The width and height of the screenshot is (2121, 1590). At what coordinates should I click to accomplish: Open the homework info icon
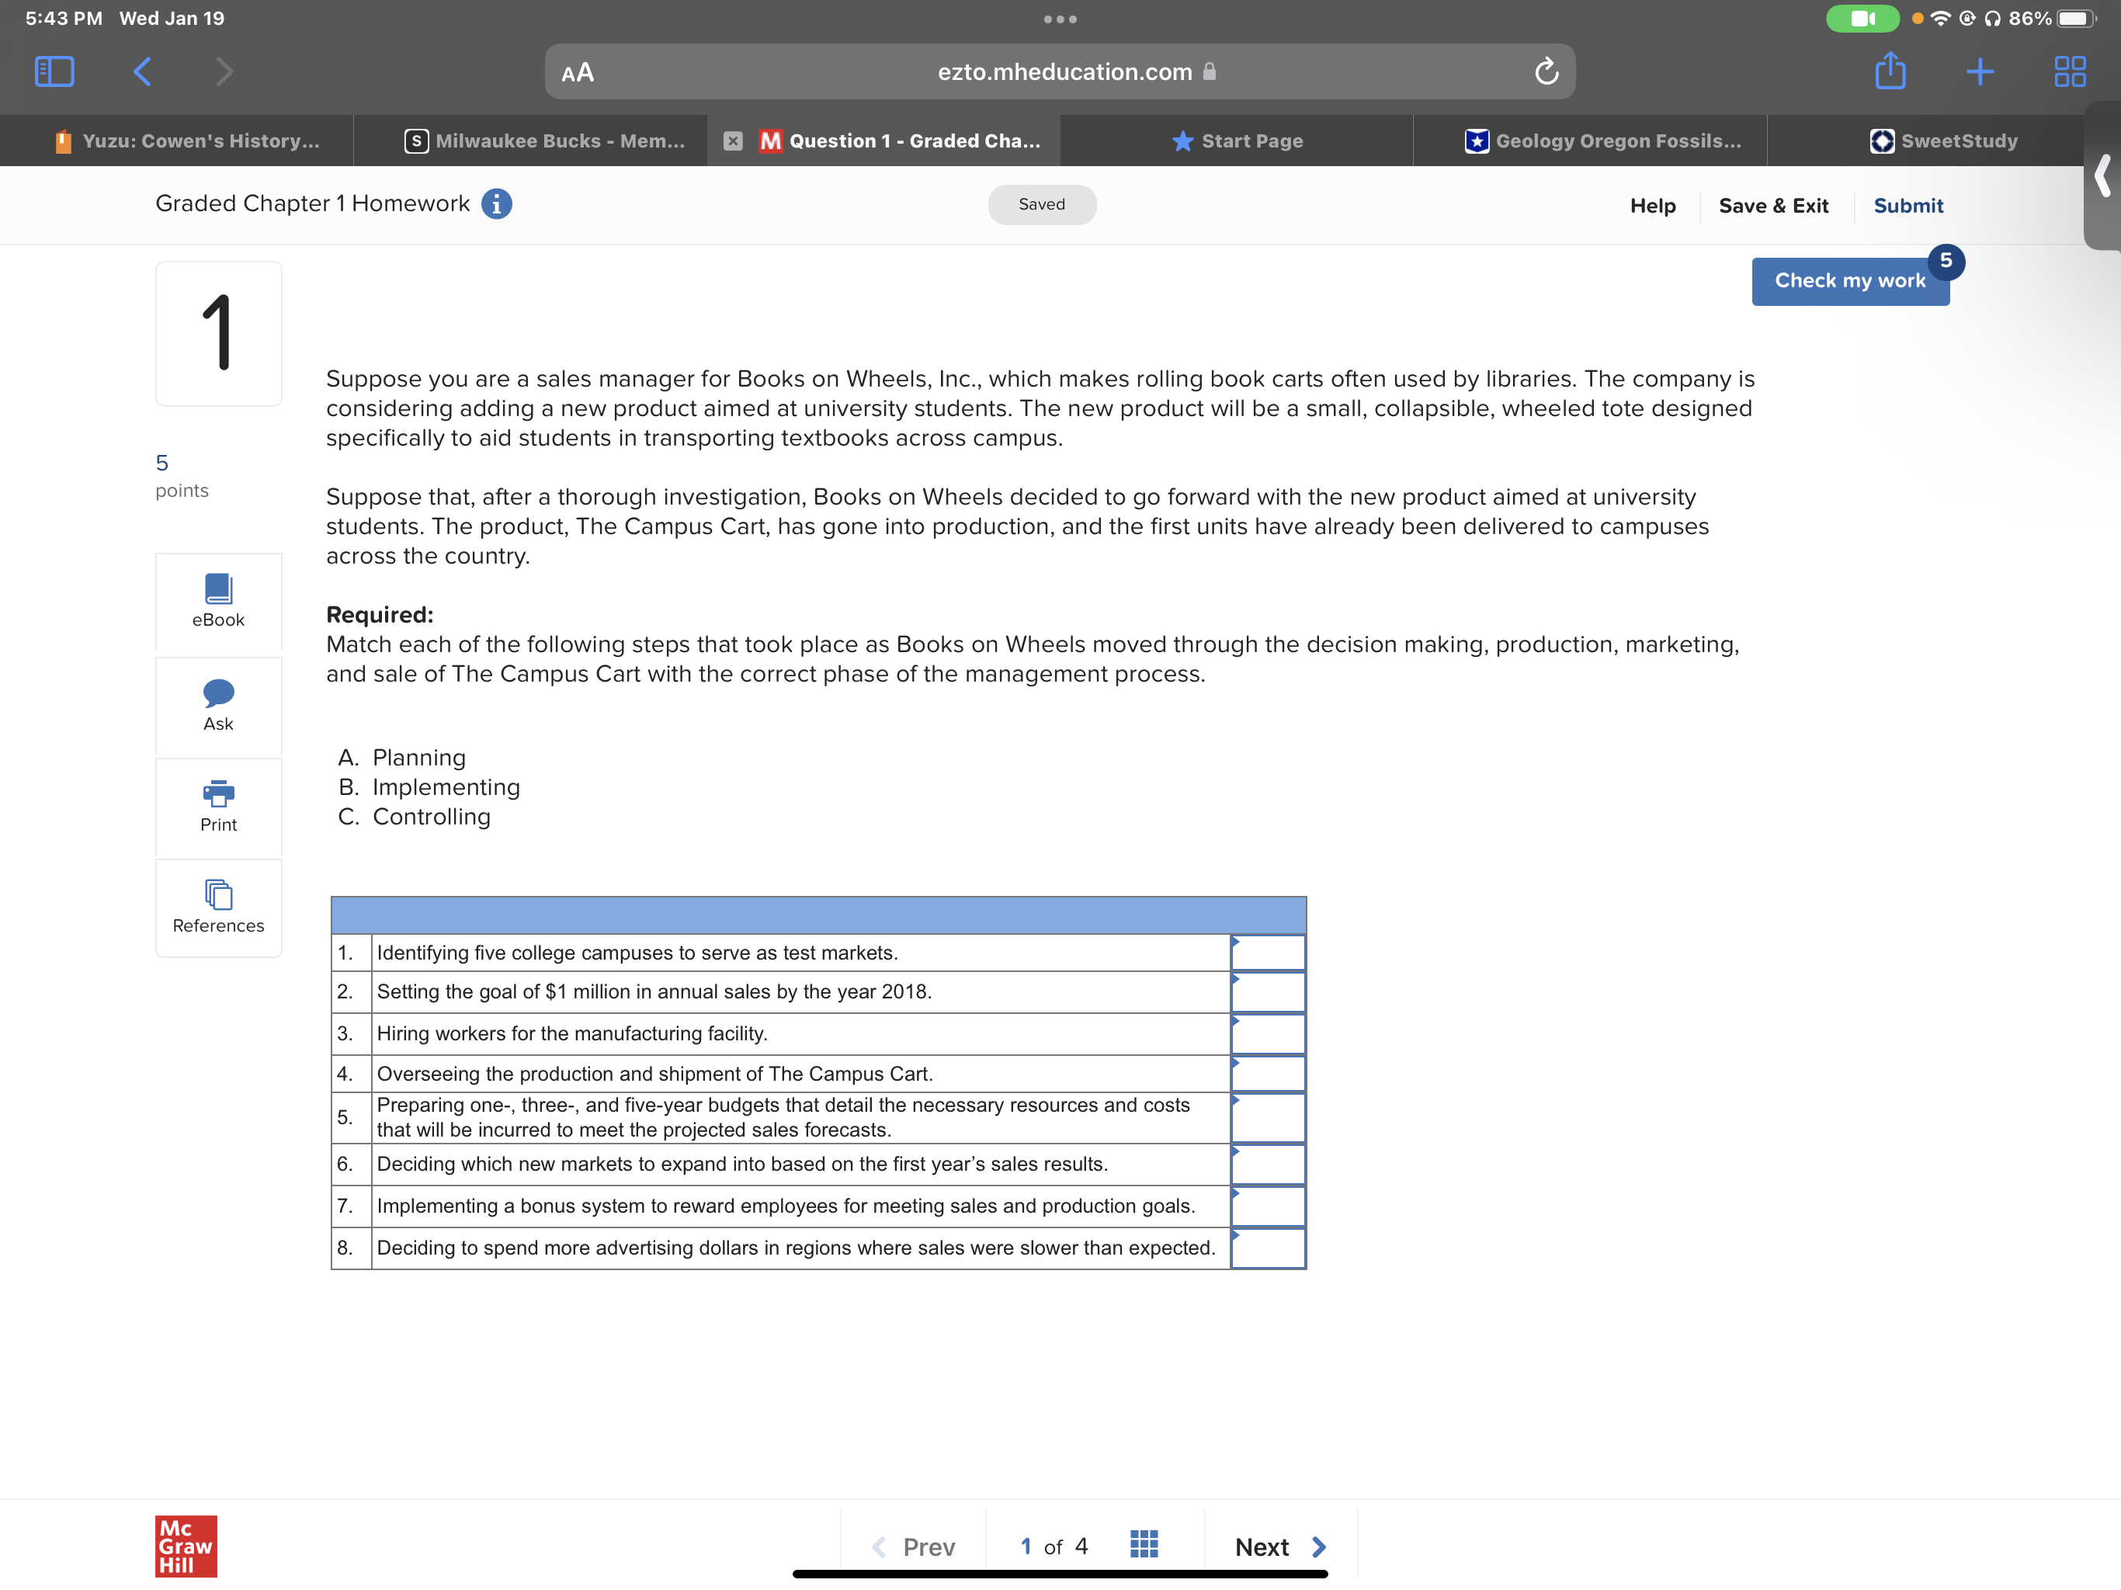click(x=496, y=204)
